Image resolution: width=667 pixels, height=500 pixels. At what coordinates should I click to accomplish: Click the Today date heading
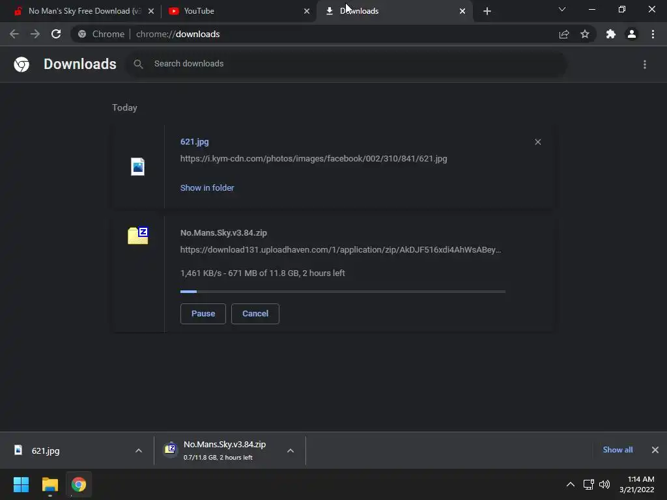pyautogui.click(x=124, y=107)
